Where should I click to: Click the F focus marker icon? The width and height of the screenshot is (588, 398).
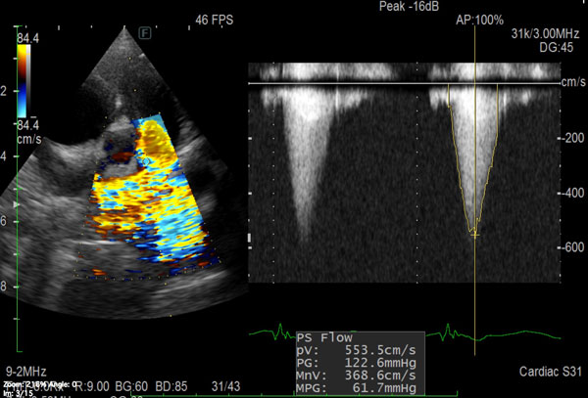click(145, 30)
